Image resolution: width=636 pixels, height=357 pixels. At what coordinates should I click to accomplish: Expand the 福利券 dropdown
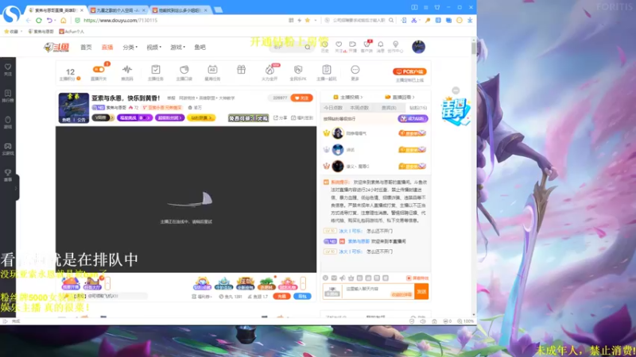coord(202,297)
